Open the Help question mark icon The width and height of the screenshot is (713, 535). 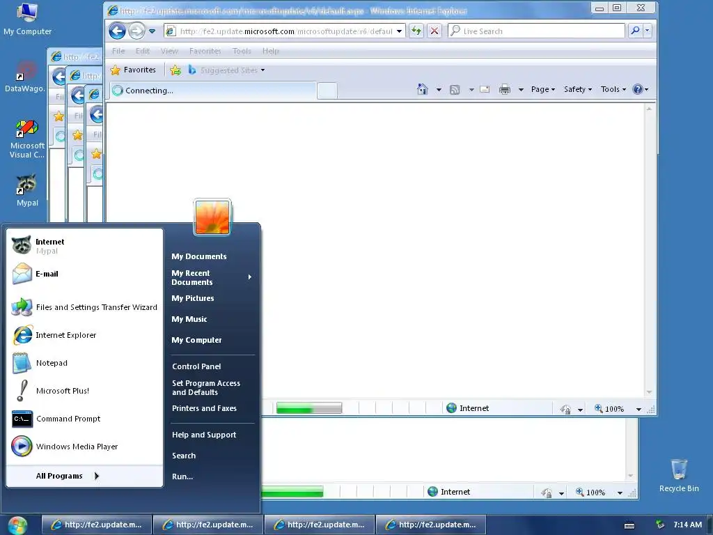638,89
